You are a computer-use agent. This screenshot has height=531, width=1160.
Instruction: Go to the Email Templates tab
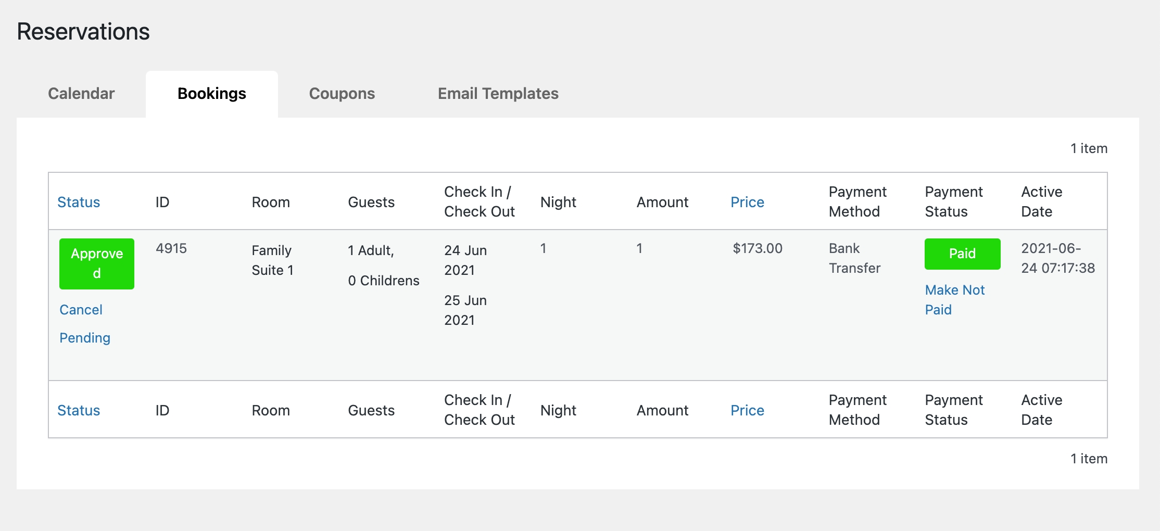coord(498,94)
